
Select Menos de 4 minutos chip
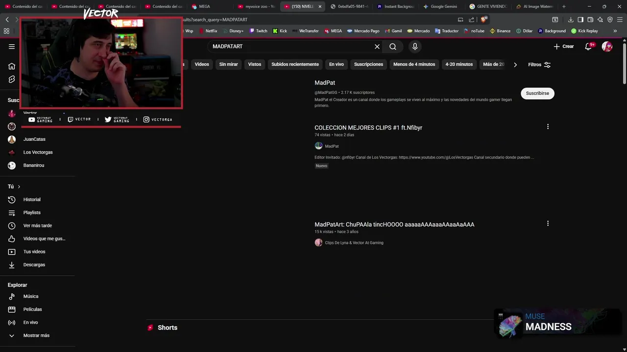(414, 65)
